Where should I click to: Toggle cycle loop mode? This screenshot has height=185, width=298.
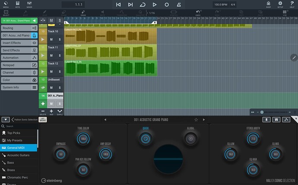(x=143, y=5)
